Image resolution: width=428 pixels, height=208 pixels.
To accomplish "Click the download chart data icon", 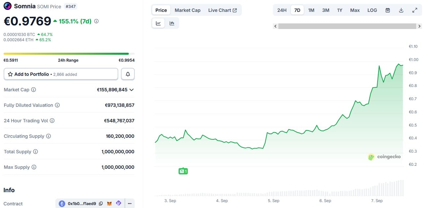I will pyautogui.click(x=401, y=10).
